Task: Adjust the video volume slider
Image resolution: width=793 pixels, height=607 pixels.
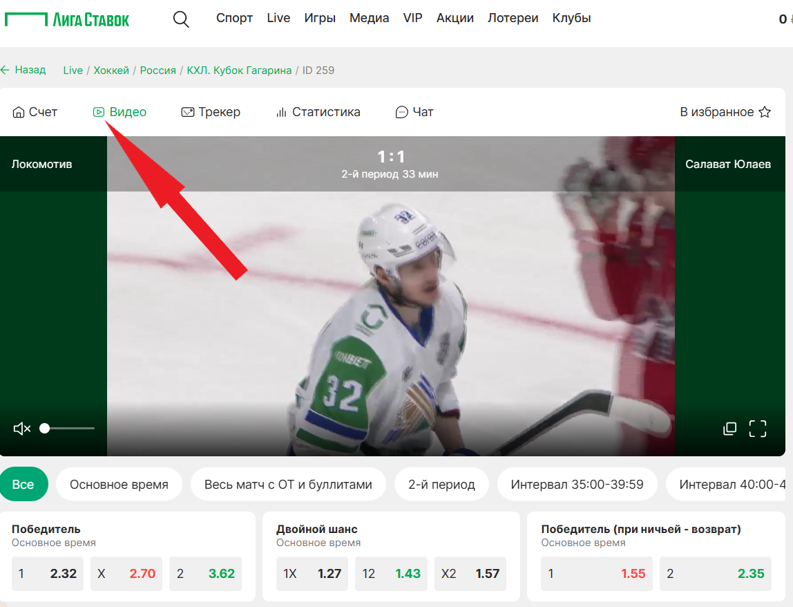Action: pos(67,429)
